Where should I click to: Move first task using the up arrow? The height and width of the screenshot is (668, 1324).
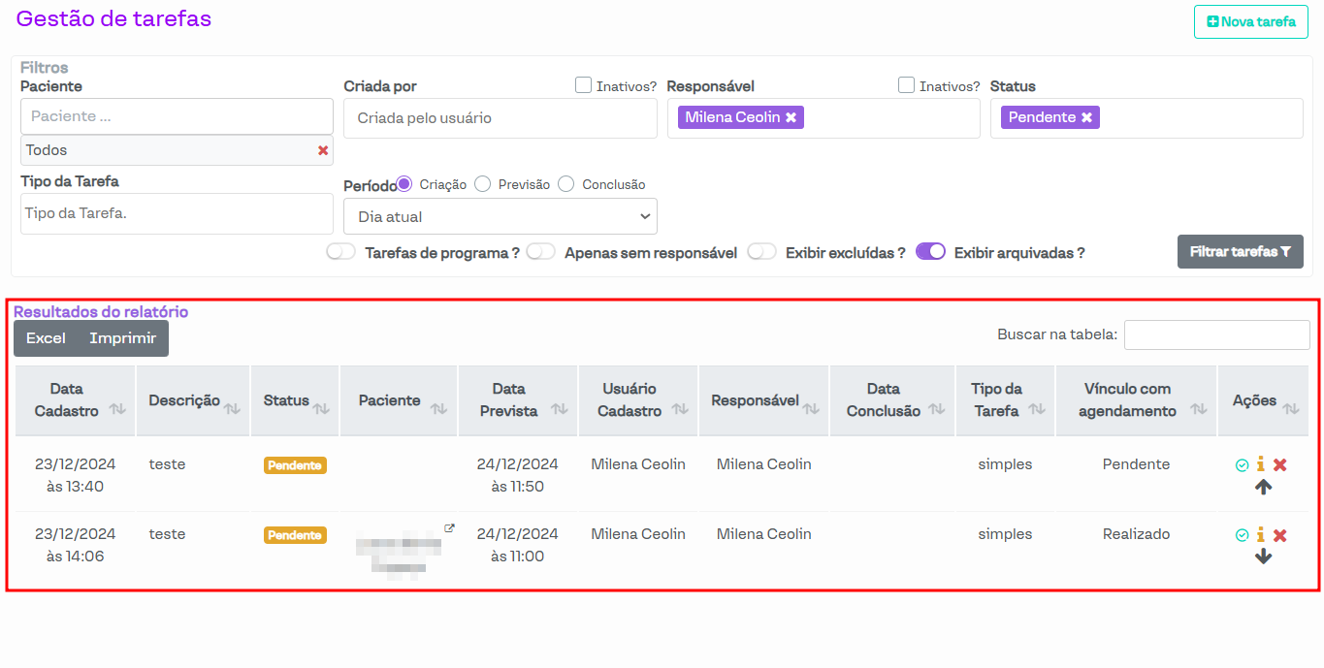tap(1263, 488)
